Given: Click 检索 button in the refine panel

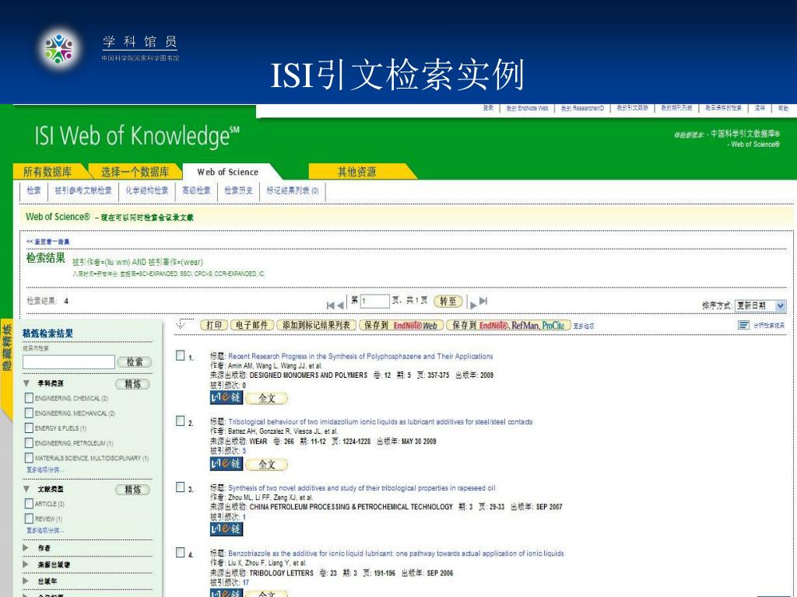Looking at the screenshot, I should click(x=135, y=361).
